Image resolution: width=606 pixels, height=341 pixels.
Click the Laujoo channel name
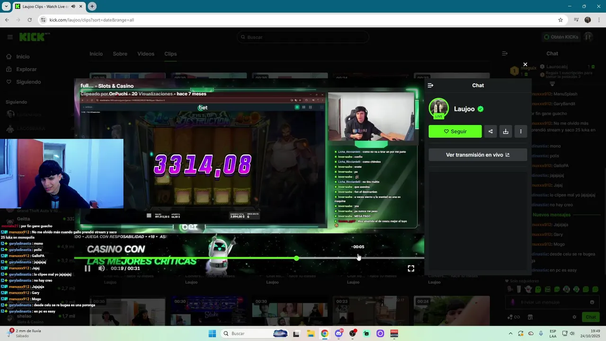[464, 109]
